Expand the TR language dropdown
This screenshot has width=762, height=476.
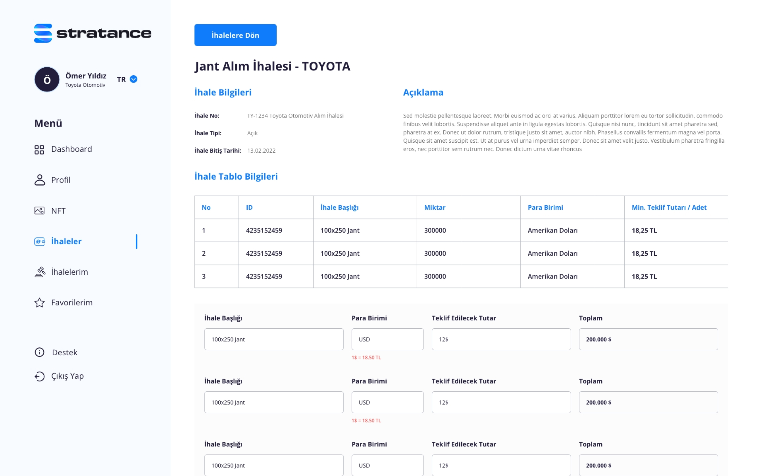(134, 79)
